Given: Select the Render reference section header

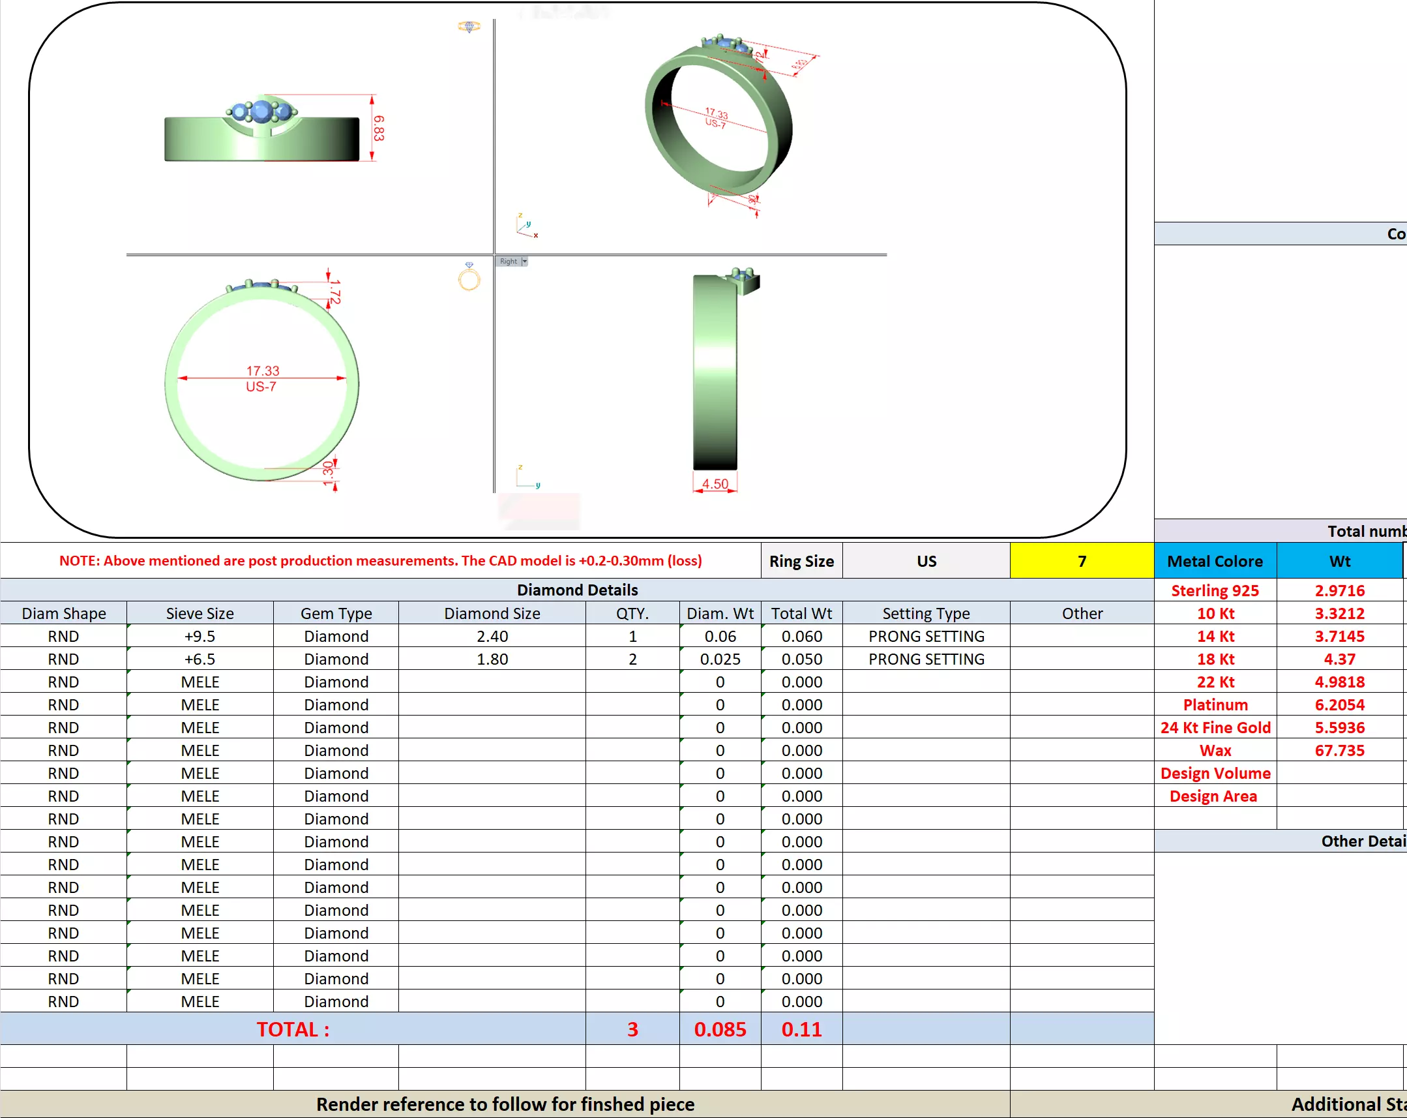Looking at the screenshot, I should 505,1104.
